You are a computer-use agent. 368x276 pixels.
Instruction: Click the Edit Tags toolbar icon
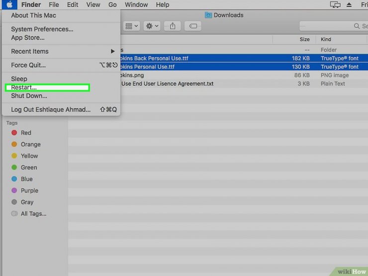193,26
